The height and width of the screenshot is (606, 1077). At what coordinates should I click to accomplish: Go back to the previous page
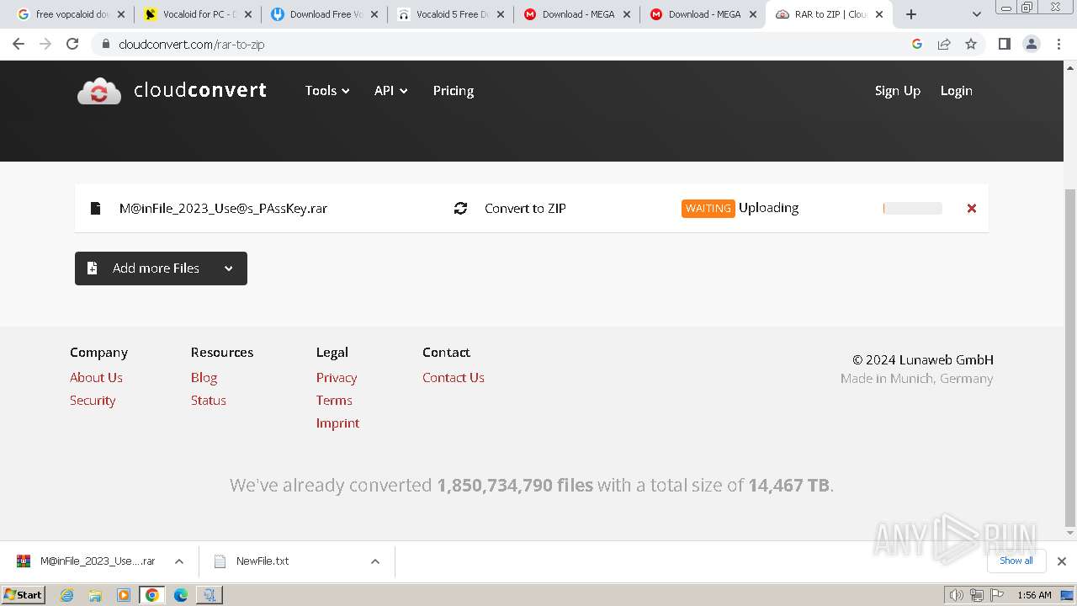click(x=19, y=44)
